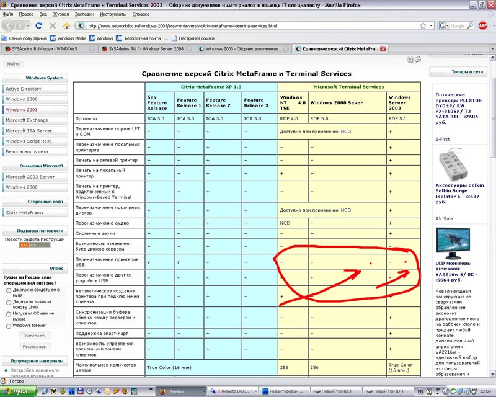The width and height of the screenshot is (496, 397).
Task: View poll results with Результаты button
Action: (35, 346)
